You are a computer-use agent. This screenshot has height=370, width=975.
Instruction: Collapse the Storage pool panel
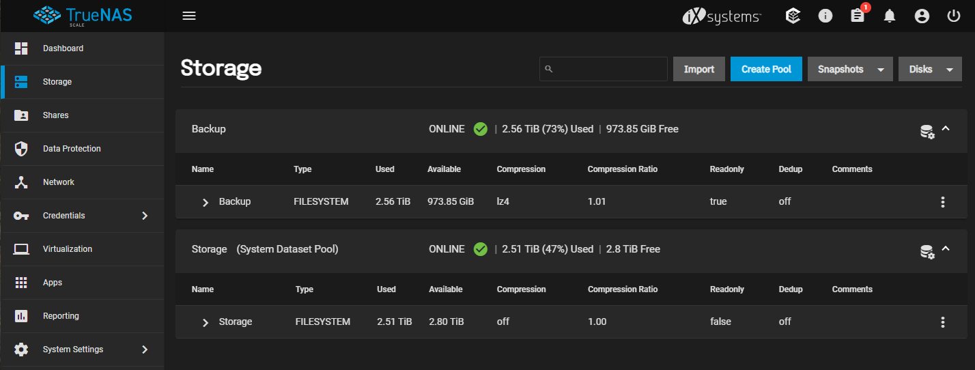point(946,248)
